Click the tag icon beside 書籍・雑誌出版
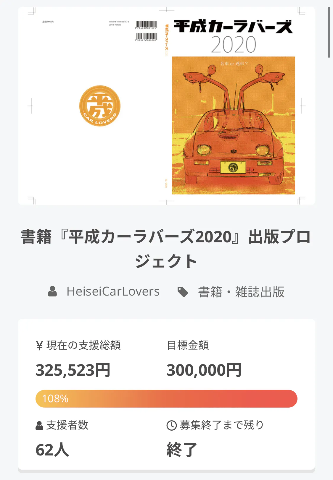333x480 pixels. (x=183, y=292)
